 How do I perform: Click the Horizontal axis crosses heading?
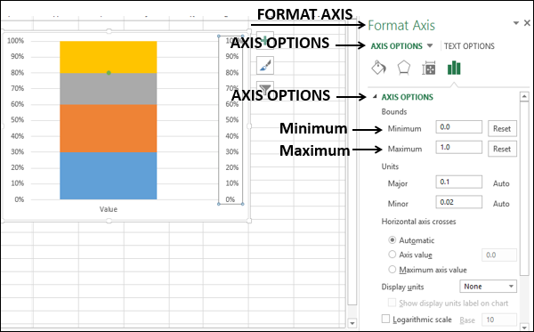click(x=418, y=222)
